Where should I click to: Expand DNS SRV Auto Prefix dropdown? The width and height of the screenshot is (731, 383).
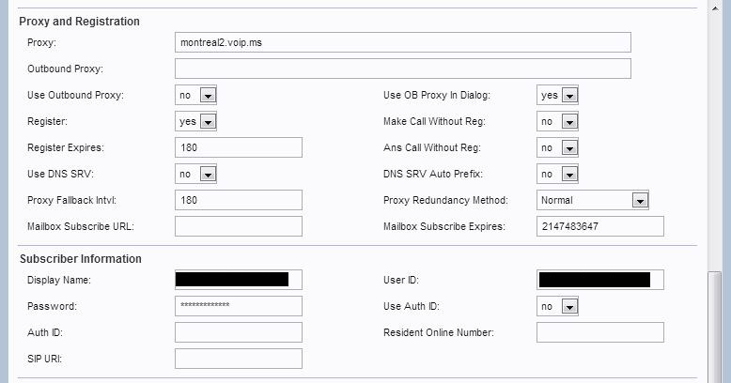click(557, 174)
